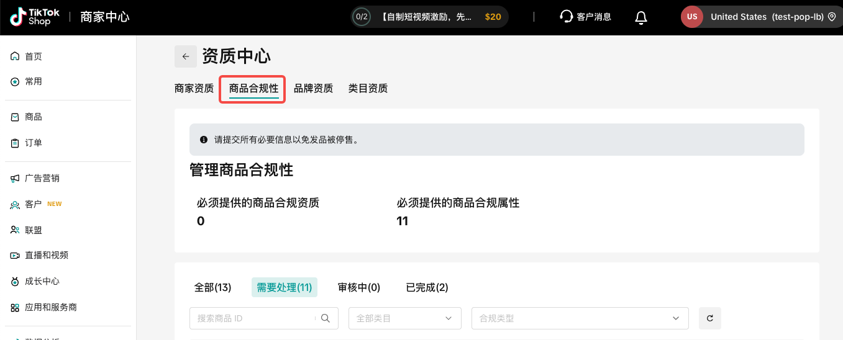
Task: Expand the 合规类型 dropdown
Action: pyautogui.click(x=580, y=318)
